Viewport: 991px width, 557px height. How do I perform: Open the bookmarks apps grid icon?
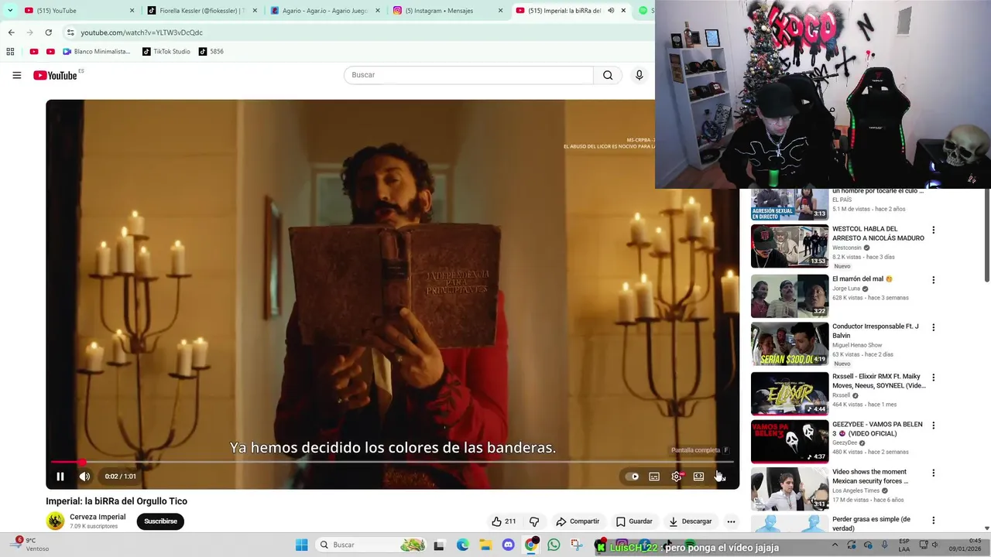[10, 52]
